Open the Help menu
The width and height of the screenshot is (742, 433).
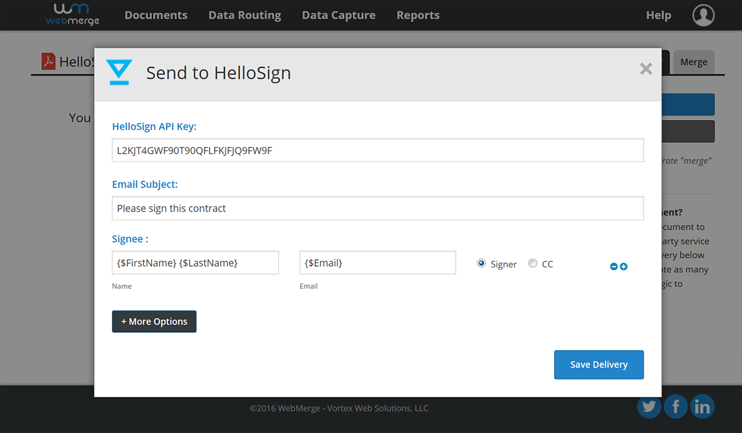(659, 15)
